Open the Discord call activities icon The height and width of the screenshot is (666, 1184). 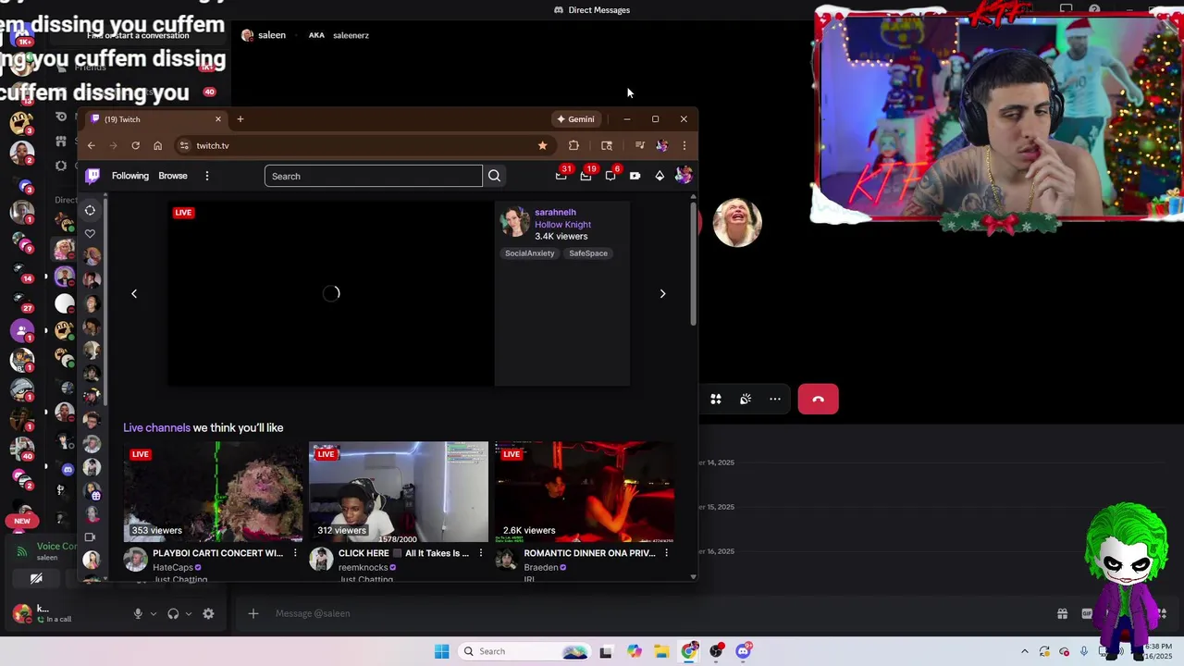click(716, 399)
